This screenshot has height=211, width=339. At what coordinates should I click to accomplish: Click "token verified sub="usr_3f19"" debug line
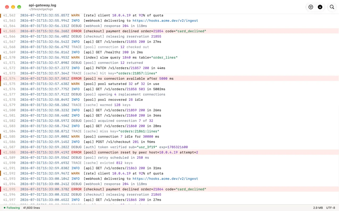click(127, 147)
